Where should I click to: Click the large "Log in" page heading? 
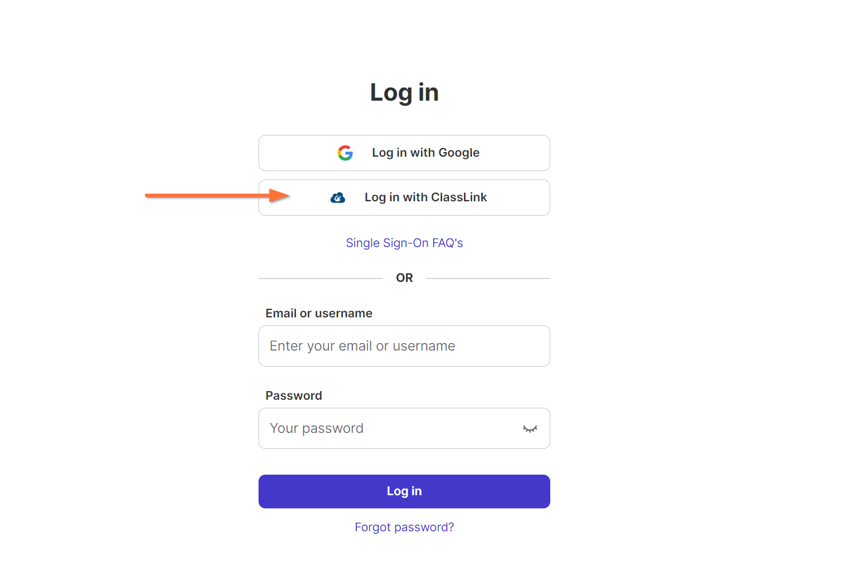(404, 93)
